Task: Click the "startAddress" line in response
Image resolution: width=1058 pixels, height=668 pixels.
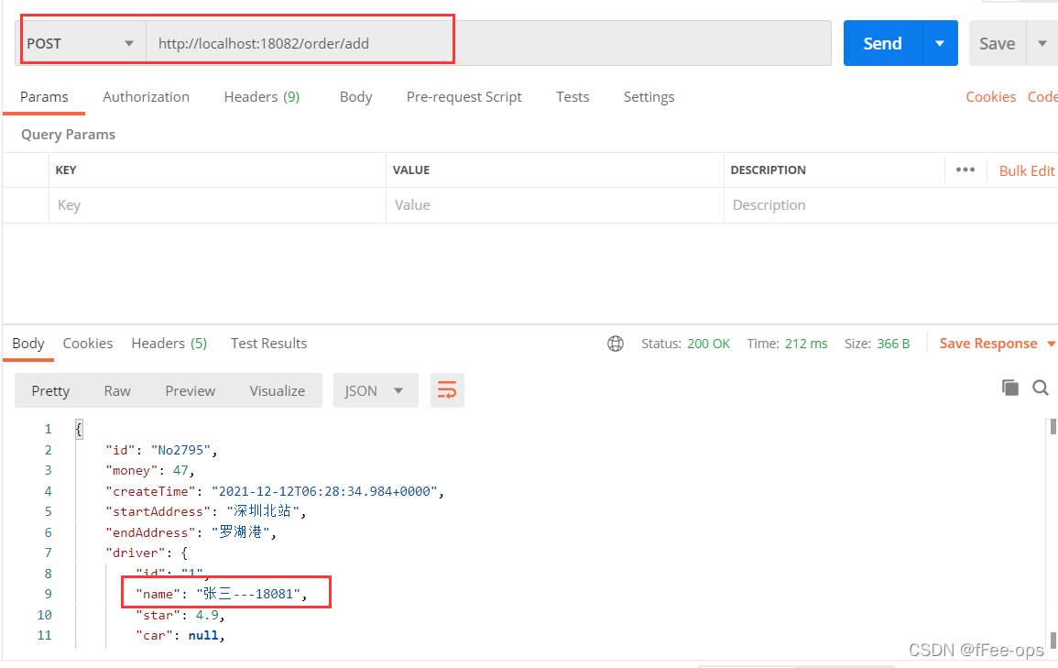Action: tap(206, 511)
